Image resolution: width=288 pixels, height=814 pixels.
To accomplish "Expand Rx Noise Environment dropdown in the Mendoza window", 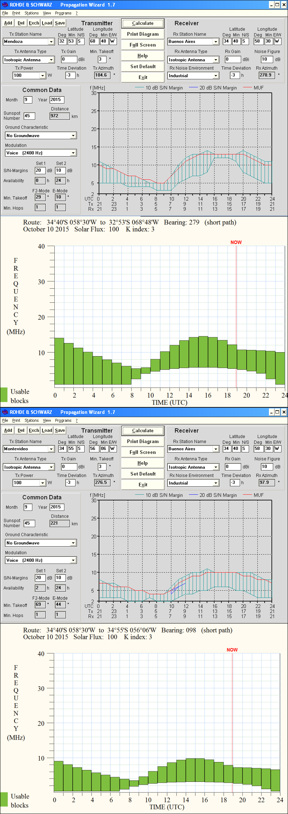I will click(216, 76).
